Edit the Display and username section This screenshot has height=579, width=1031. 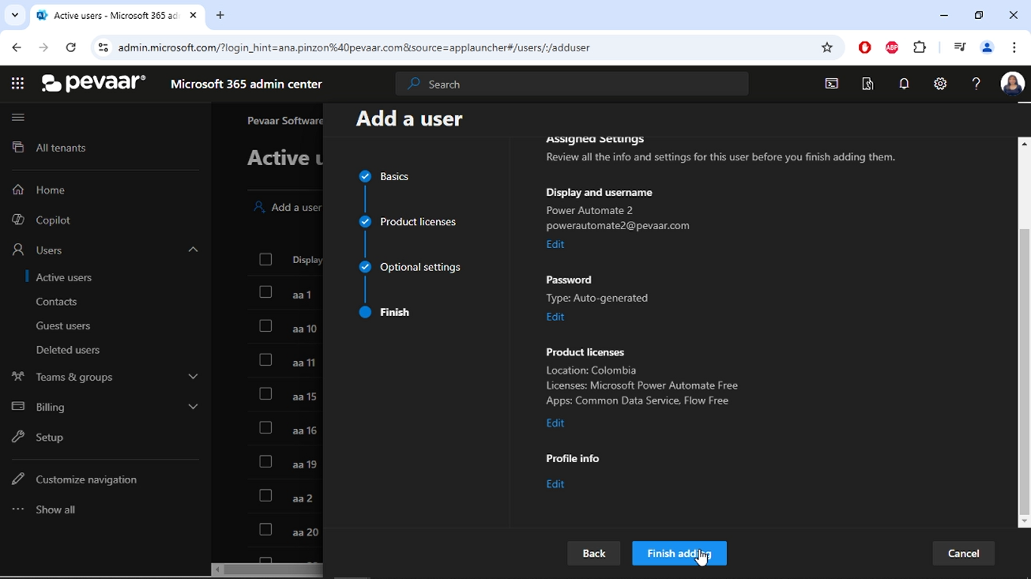[555, 244]
